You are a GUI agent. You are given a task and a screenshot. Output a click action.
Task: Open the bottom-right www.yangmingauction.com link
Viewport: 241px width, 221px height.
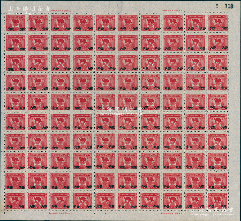pos(212,214)
